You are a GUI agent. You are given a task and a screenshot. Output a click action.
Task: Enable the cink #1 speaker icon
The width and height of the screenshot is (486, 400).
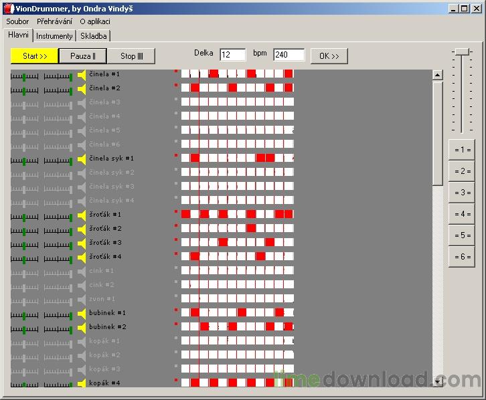tap(82, 272)
